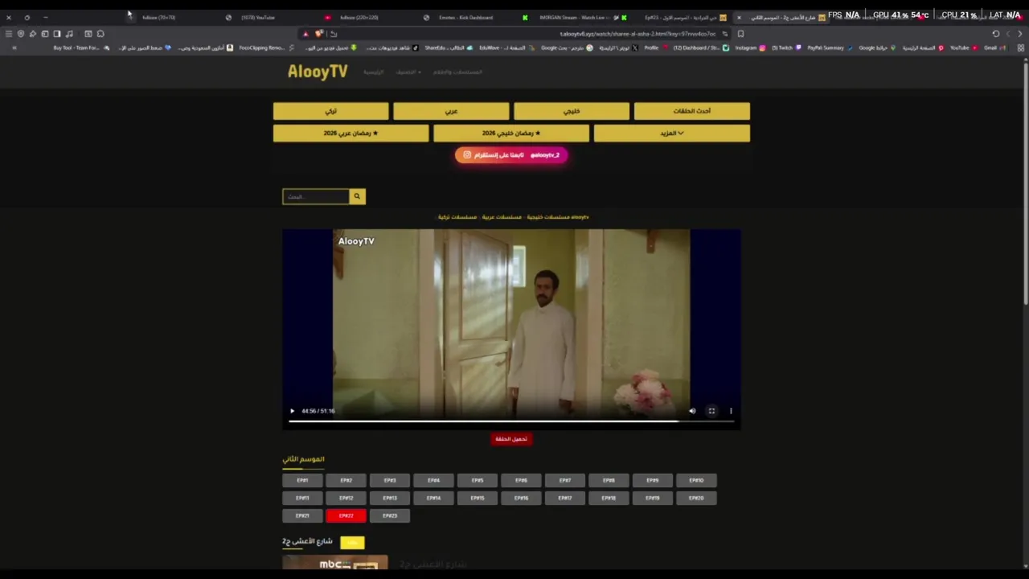Select episode EP#16

tap(521, 499)
